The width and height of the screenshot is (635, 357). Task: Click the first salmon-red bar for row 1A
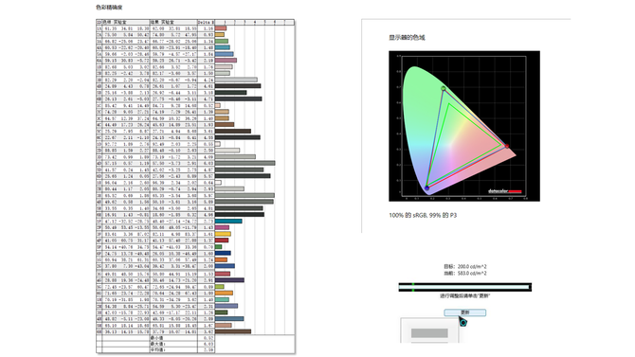221,28
